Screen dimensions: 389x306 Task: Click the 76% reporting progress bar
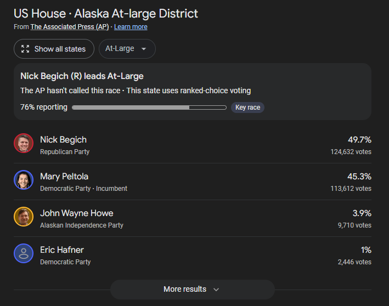(x=149, y=107)
